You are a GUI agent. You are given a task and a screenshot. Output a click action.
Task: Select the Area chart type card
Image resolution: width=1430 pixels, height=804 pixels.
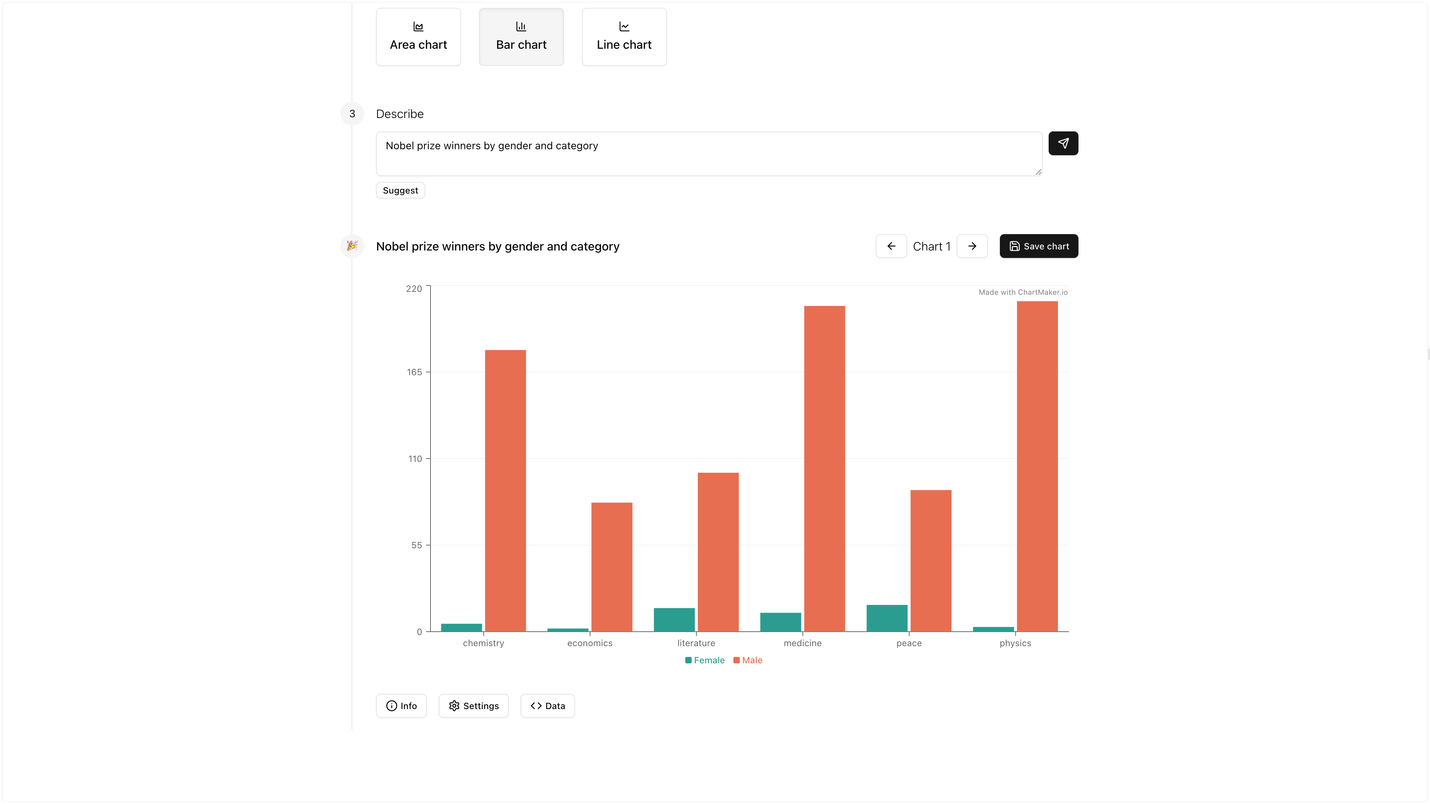(418, 36)
